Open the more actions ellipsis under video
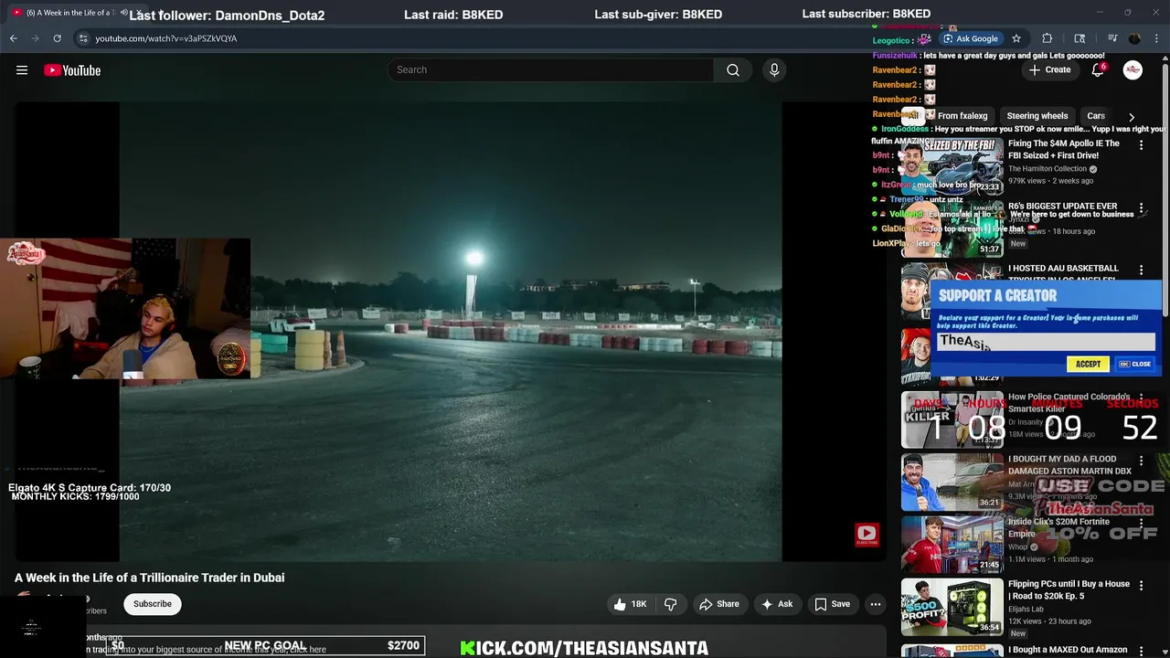 click(876, 604)
